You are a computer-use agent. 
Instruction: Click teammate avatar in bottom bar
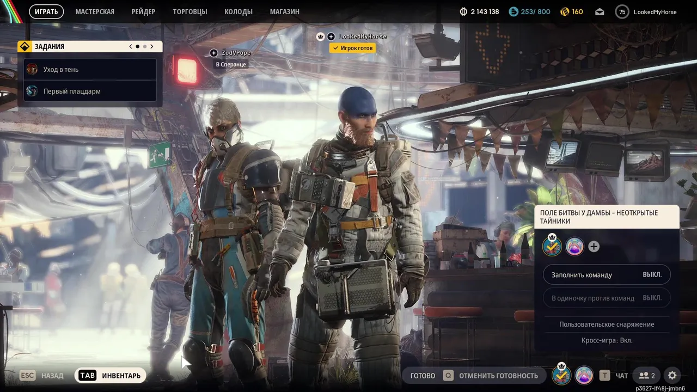point(584,375)
